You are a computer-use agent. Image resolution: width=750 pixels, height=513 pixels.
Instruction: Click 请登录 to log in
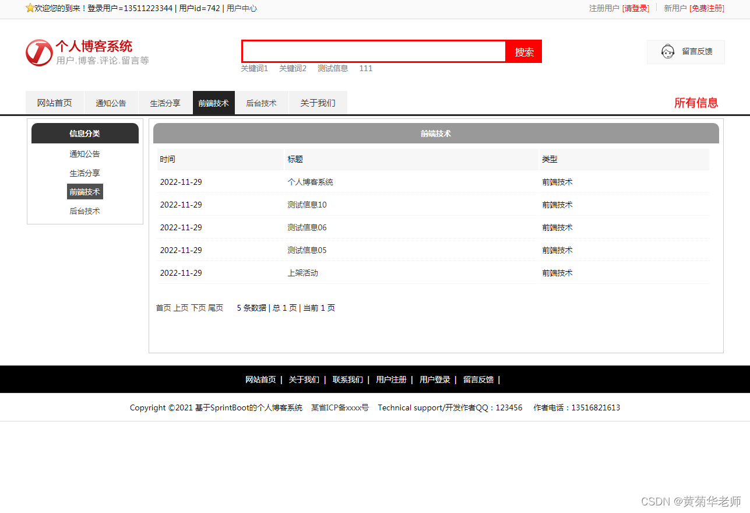coord(636,8)
